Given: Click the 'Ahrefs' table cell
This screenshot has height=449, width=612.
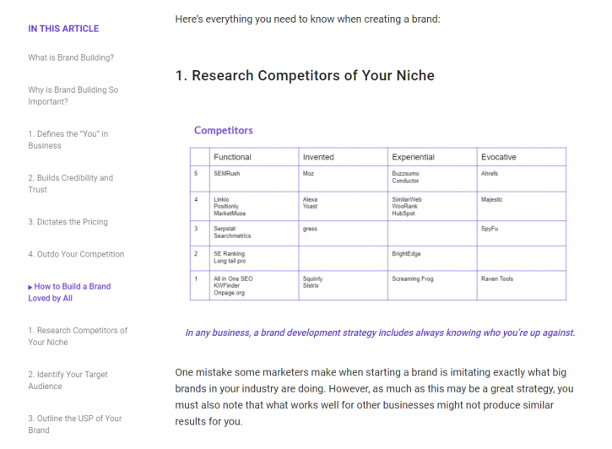Looking at the screenshot, I should pyautogui.click(x=522, y=179).
